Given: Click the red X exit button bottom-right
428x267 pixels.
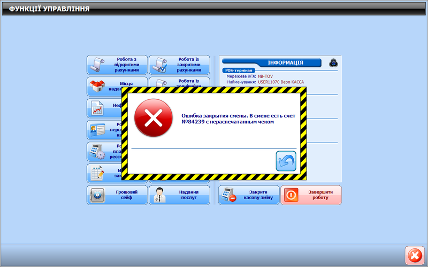Looking at the screenshot, I should coord(414,255).
